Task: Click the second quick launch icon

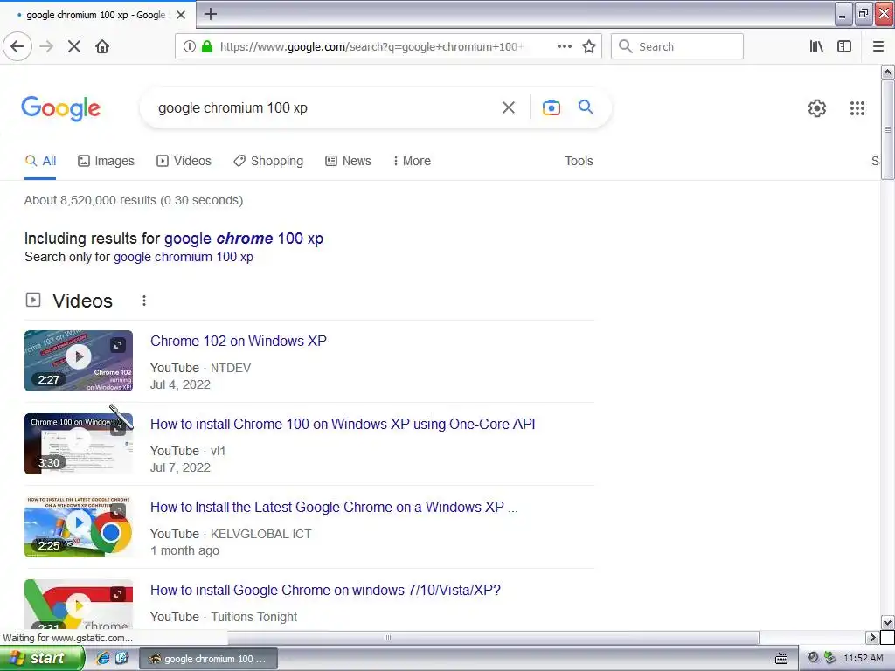Action: [122, 658]
